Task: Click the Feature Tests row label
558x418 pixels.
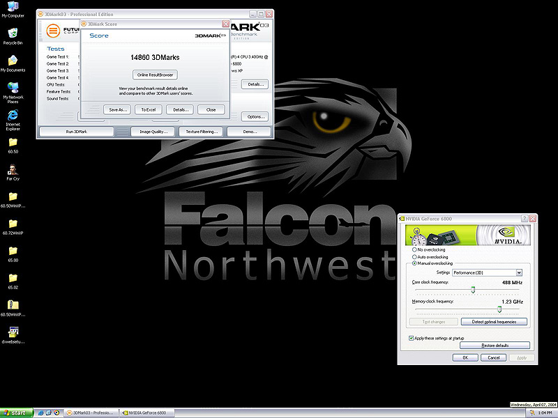Action: click(59, 92)
